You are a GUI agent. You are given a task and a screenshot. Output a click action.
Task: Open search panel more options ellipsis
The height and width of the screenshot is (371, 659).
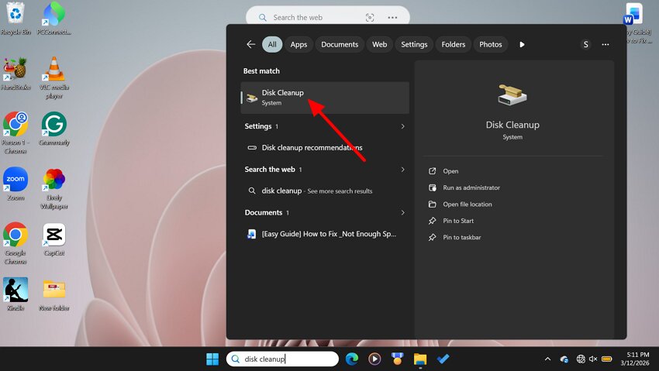tap(606, 44)
